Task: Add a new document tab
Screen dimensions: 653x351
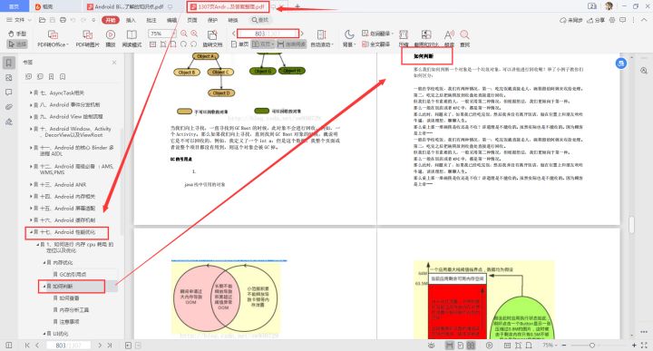Action: [297, 6]
